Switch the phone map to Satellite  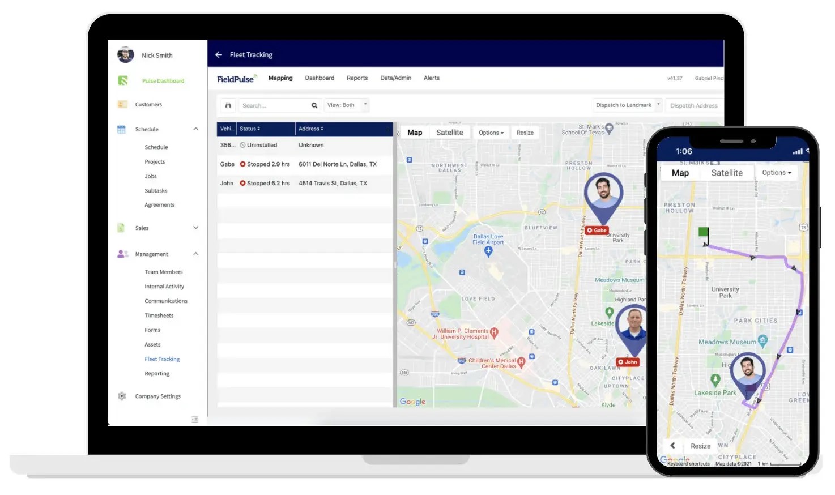[727, 173]
